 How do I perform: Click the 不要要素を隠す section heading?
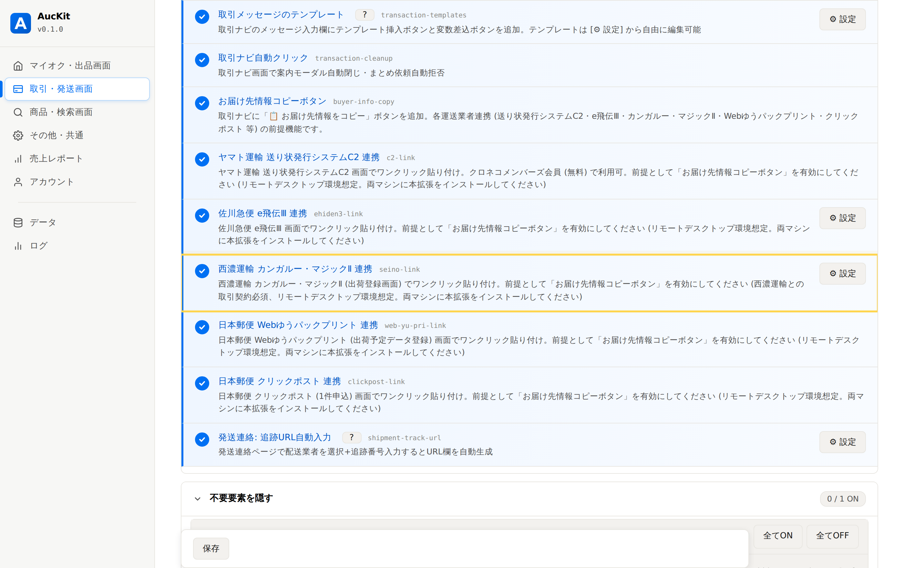coord(241,498)
